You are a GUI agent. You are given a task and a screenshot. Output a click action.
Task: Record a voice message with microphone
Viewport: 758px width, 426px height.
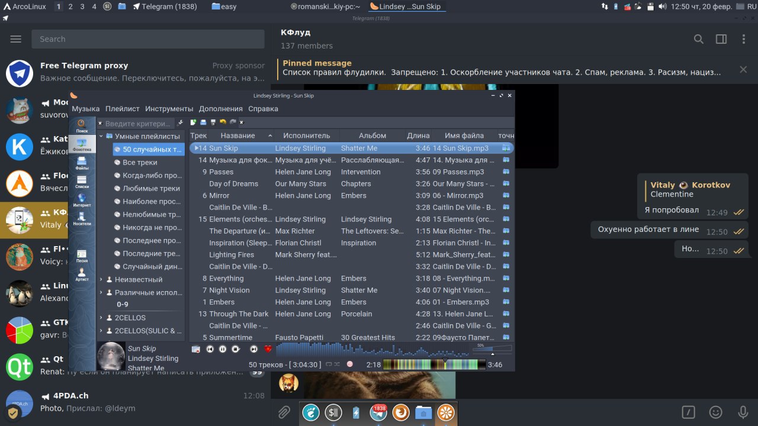click(743, 412)
